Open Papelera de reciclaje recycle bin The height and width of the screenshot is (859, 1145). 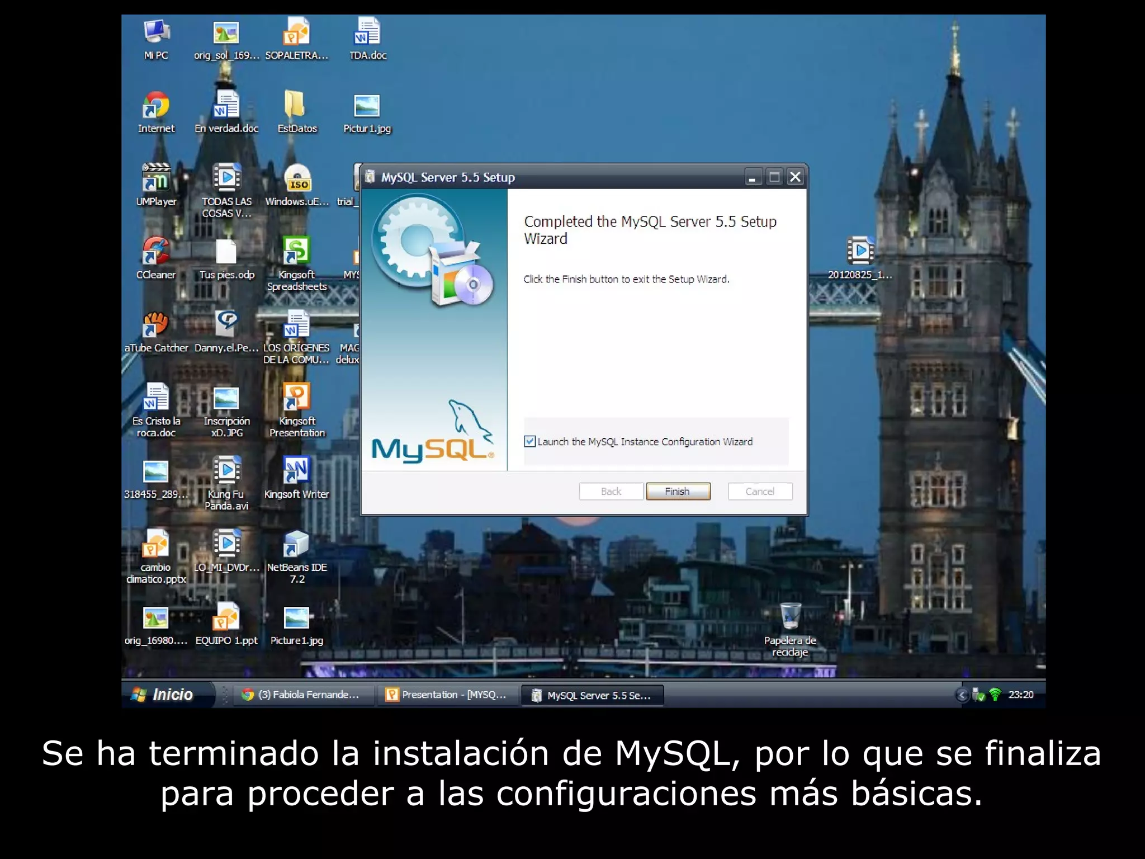pyautogui.click(x=790, y=616)
